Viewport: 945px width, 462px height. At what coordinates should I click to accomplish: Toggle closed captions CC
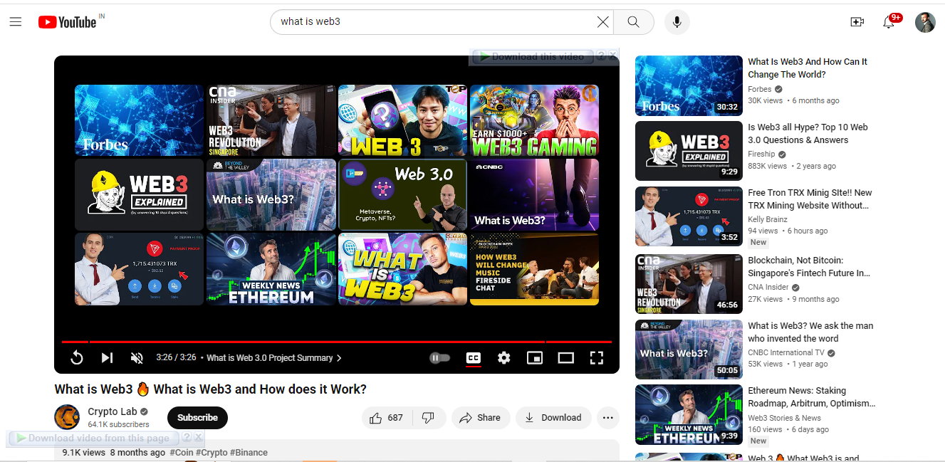tap(473, 358)
